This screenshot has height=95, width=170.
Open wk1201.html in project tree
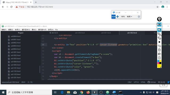15,78
